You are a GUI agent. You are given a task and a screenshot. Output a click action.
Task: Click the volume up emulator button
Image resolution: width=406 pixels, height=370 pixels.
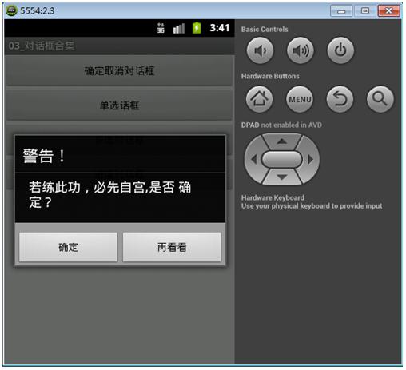click(301, 50)
